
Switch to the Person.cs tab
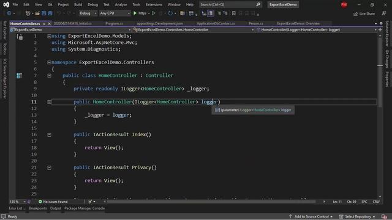[256, 23]
